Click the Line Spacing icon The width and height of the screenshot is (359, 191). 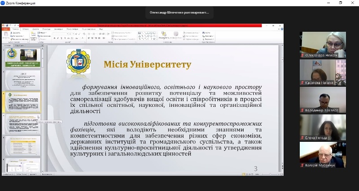pos(108,34)
